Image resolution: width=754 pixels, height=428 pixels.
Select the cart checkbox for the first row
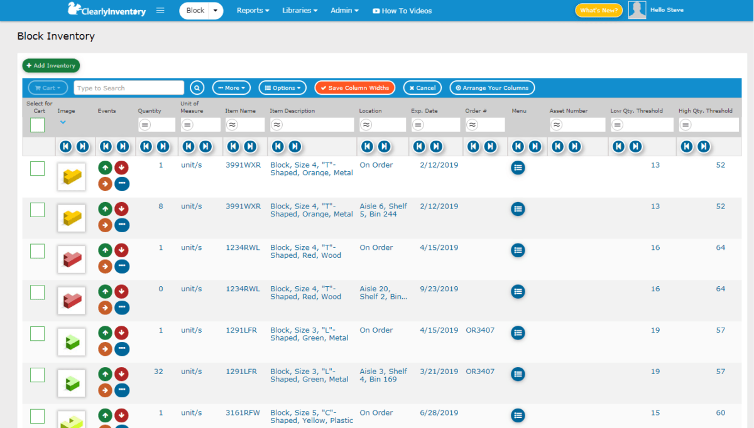[37, 168]
